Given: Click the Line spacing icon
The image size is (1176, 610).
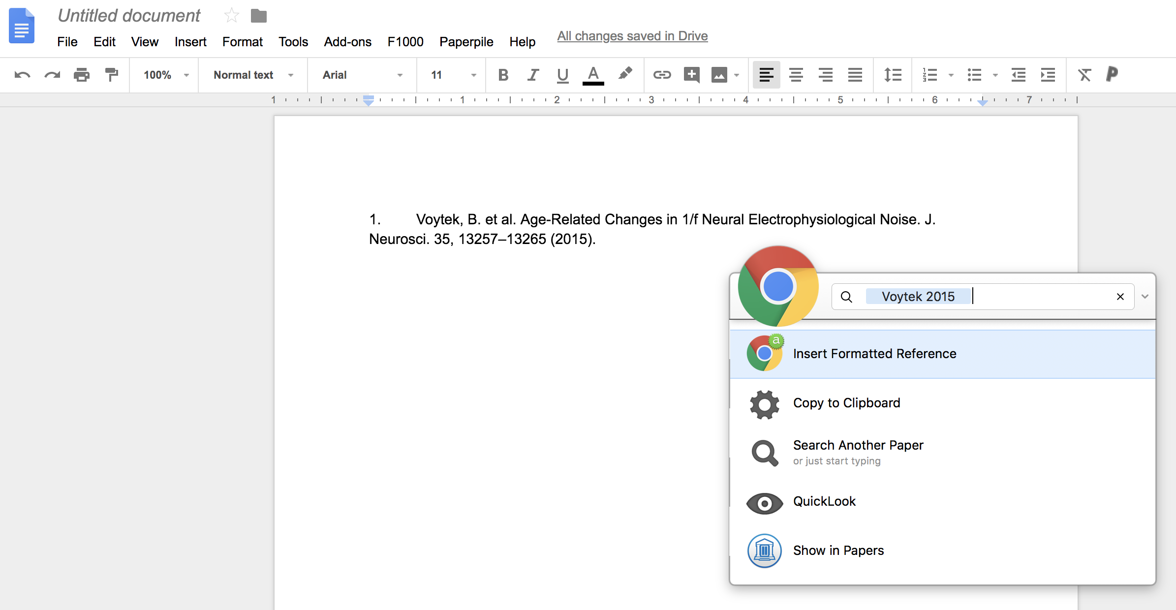Looking at the screenshot, I should pyautogui.click(x=893, y=75).
